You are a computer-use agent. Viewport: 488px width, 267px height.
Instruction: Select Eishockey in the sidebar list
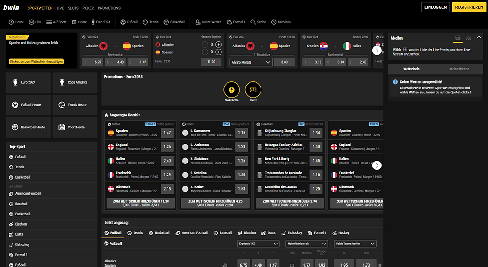coord(52,244)
